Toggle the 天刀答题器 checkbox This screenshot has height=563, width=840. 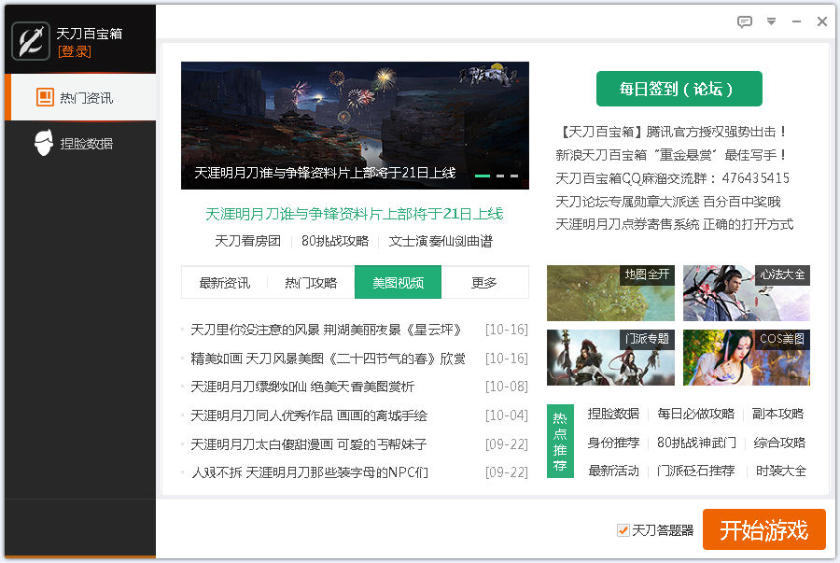[x=623, y=530]
